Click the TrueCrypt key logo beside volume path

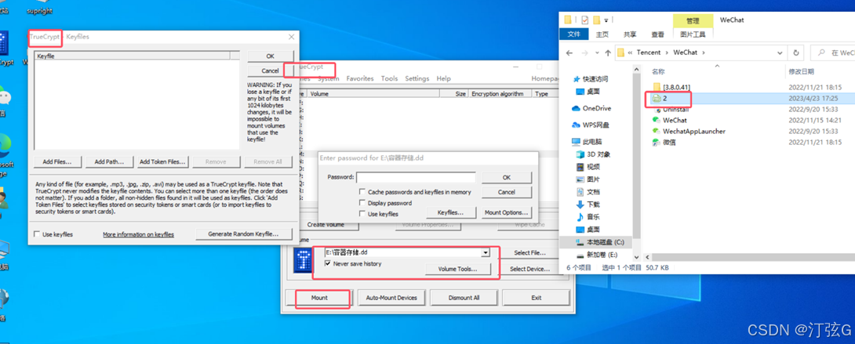pyautogui.click(x=303, y=260)
